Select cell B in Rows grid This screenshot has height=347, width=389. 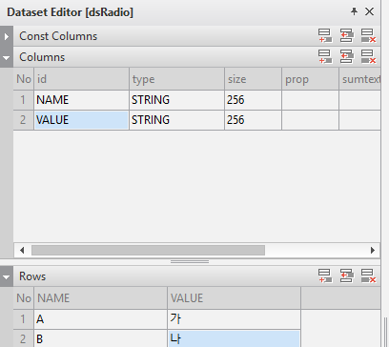pos(100,338)
